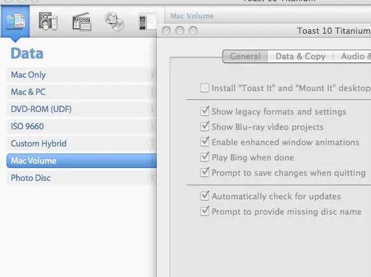Toggle Show Blu-ray video projects
Image resolution: width=371 pixels, height=277 pixels.
click(x=205, y=127)
